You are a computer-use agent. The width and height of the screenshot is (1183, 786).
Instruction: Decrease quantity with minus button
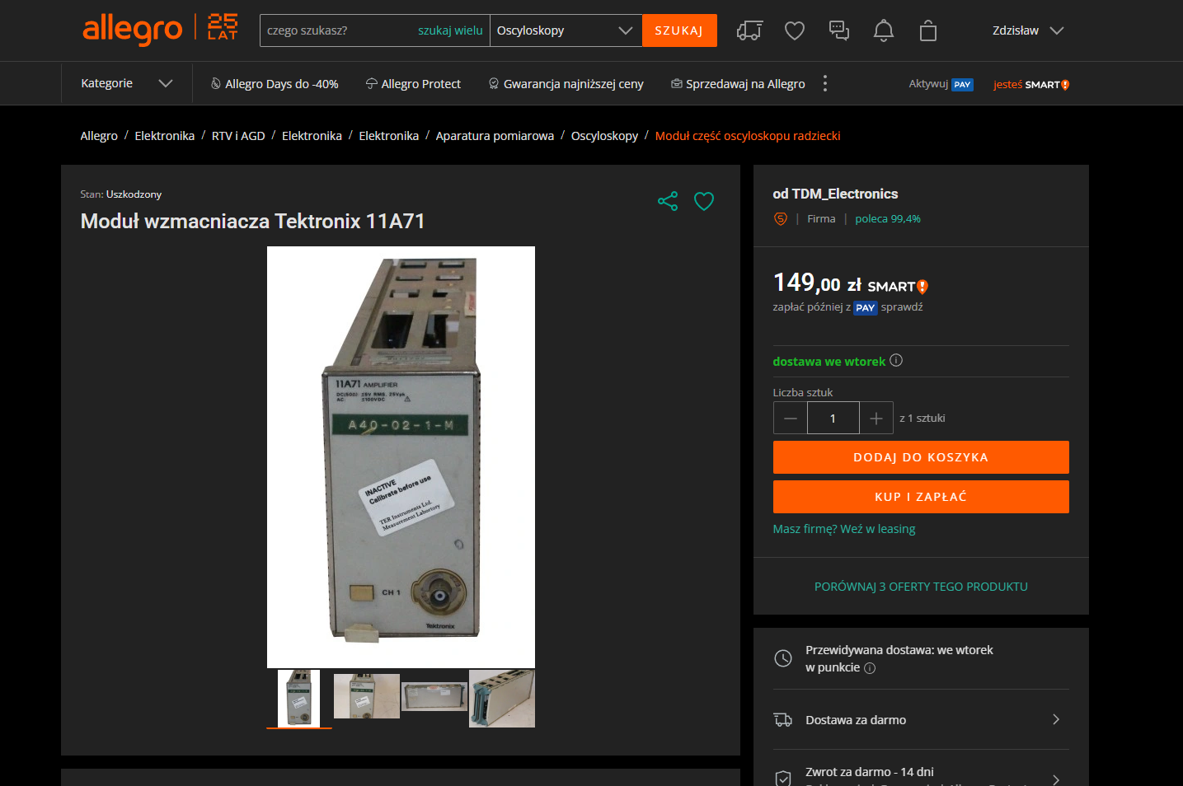pos(791,418)
